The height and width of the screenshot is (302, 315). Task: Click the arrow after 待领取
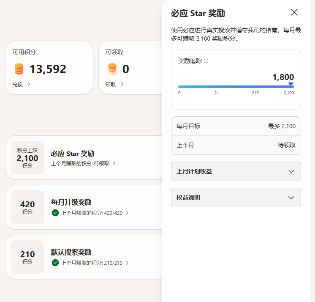(x=114, y=163)
